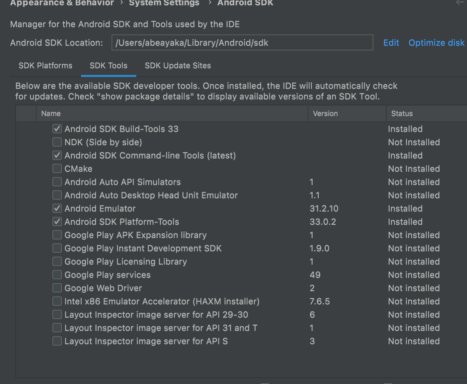Screen dimensions: 467x384
Task: Click version 49 for Google Play services
Action: [315, 275]
